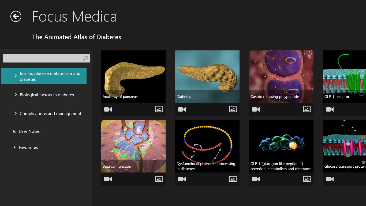Click the back arrow button
Image resolution: width=366 pixels, height=206 pixels.
16,16
